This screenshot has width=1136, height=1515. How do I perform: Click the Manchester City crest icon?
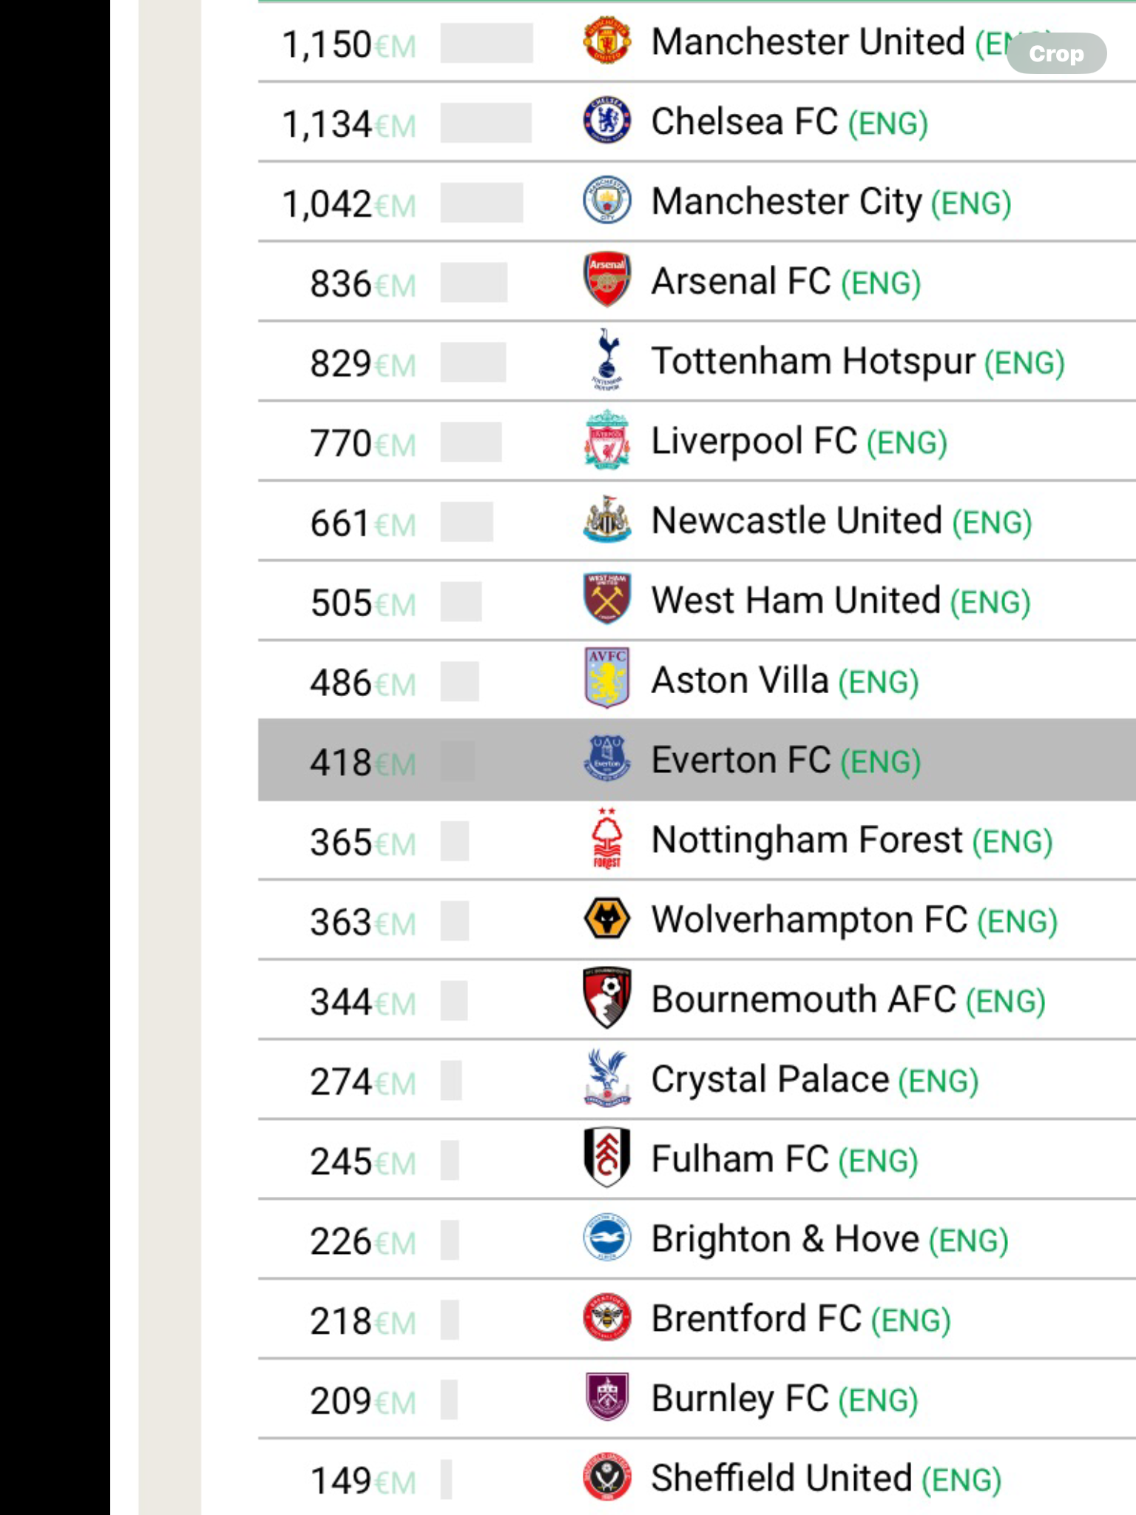[x=606, y=200]
